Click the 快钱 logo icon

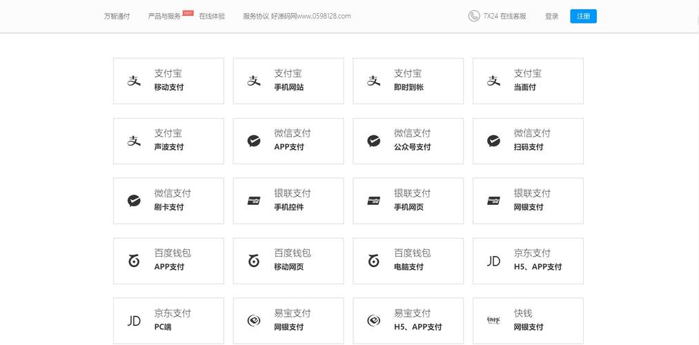tap(493, 320)
